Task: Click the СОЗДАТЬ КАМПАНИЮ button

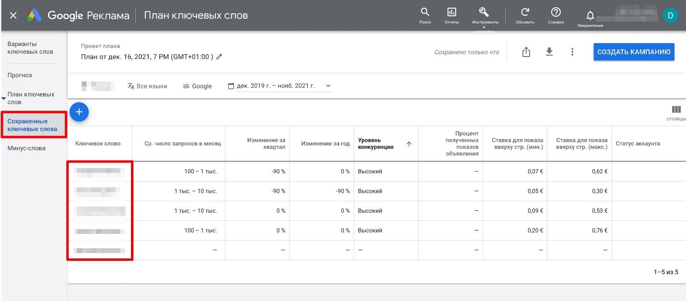Action: tap(633, 52)
